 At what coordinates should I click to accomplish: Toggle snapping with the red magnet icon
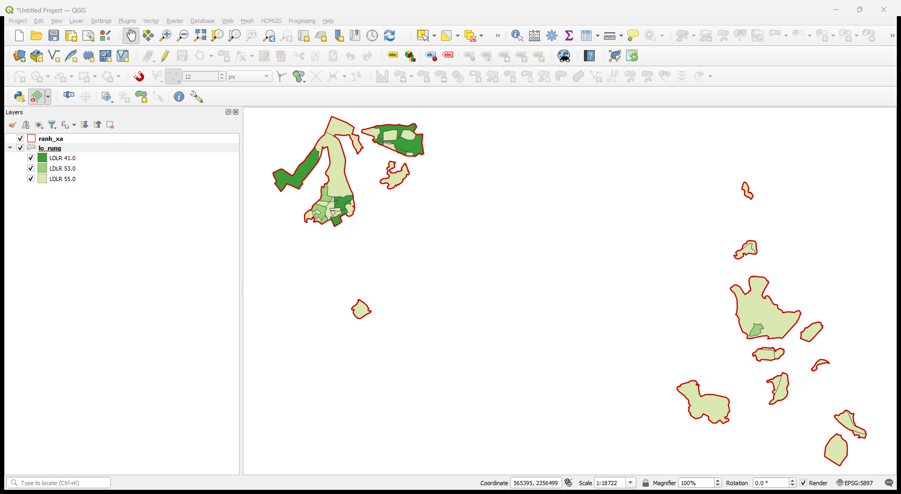(139, 76)
